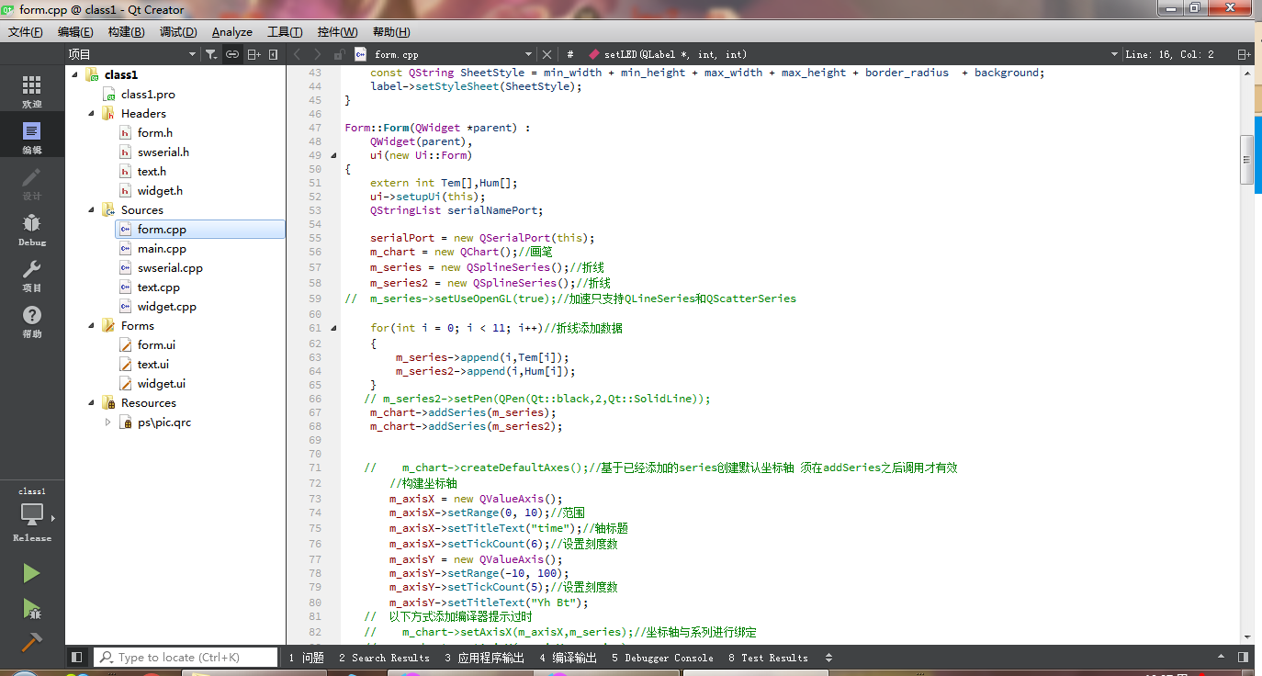This screenshot has height=676, width=1262.
Task: Click the filter tree icon in project pane
Action: [x=211, y=54]
